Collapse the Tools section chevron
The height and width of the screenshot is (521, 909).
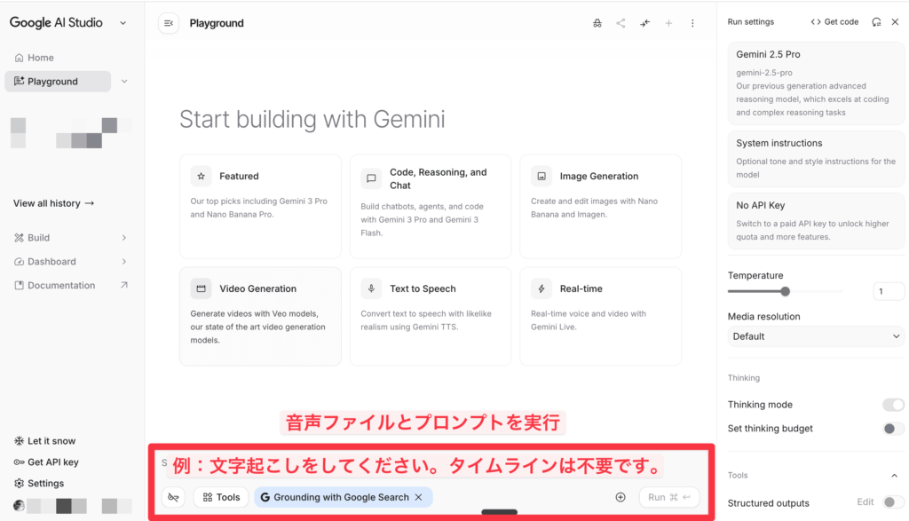(894, 476)
